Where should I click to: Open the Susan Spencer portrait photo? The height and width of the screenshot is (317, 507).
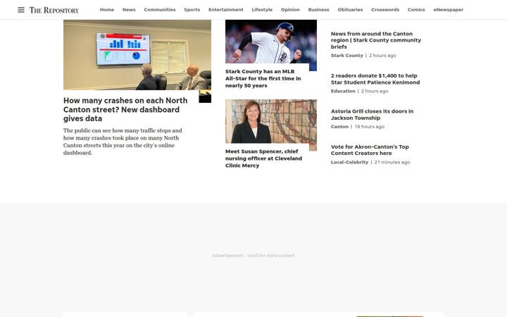click(x=271, y=121)
